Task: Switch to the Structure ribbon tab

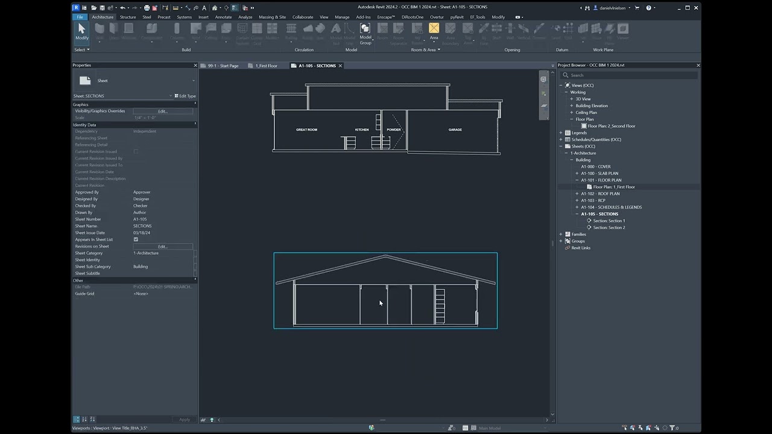Action: tap(128, 17)
